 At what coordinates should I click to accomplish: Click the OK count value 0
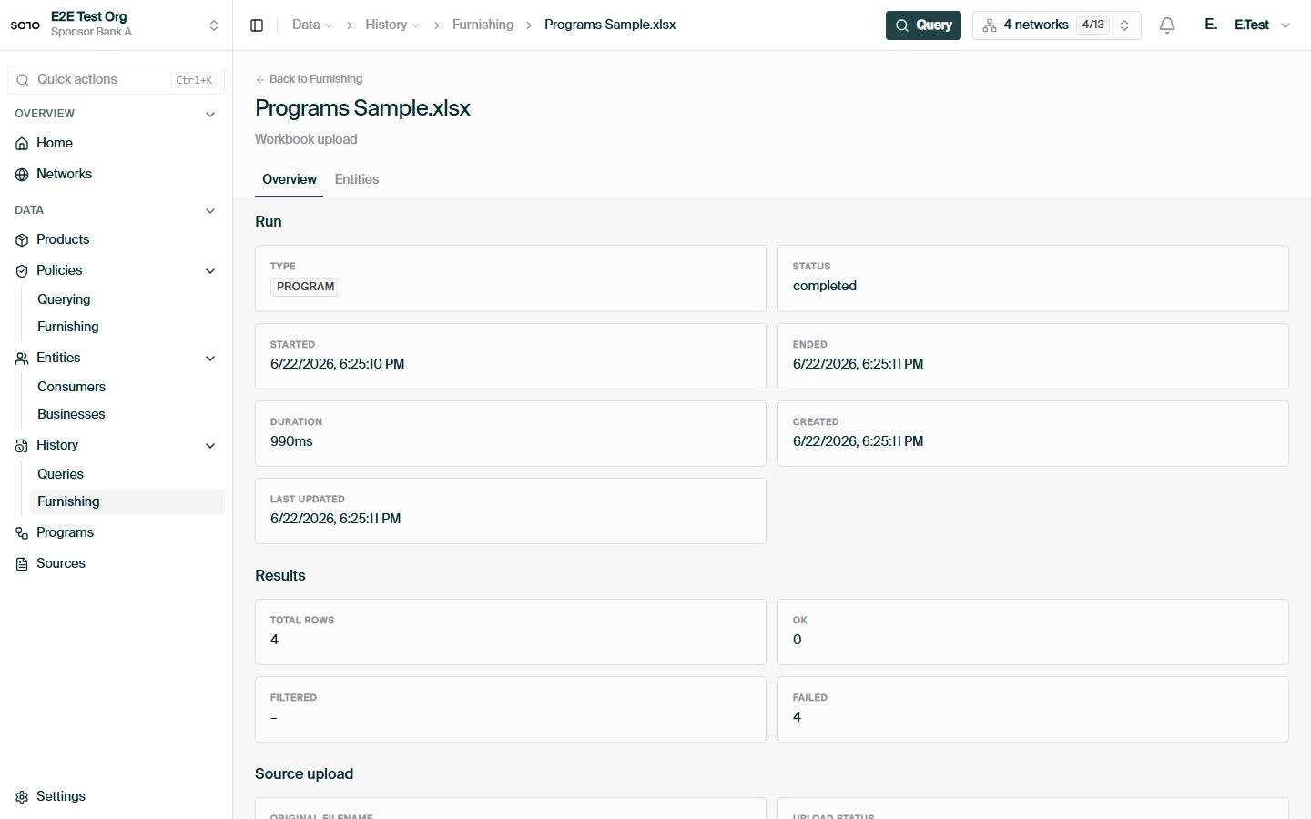(798, 640)
